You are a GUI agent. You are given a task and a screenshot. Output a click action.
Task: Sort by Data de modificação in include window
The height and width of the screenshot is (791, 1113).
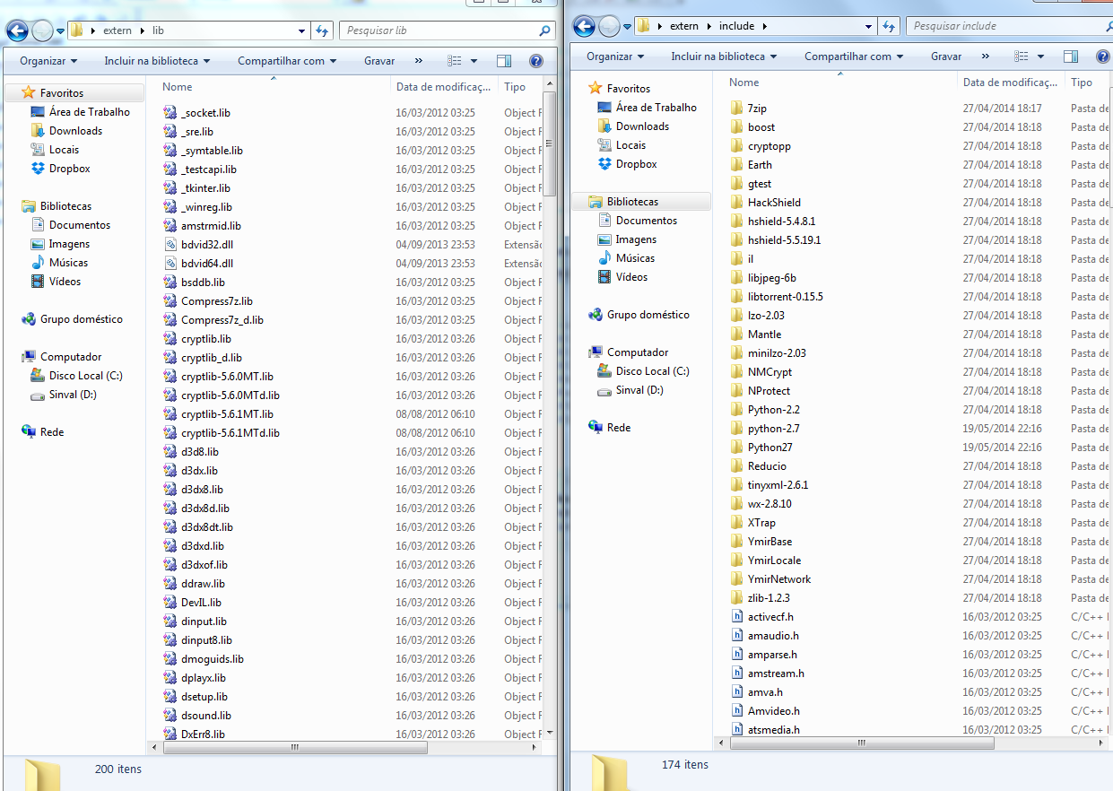[x=1011, y=82]
